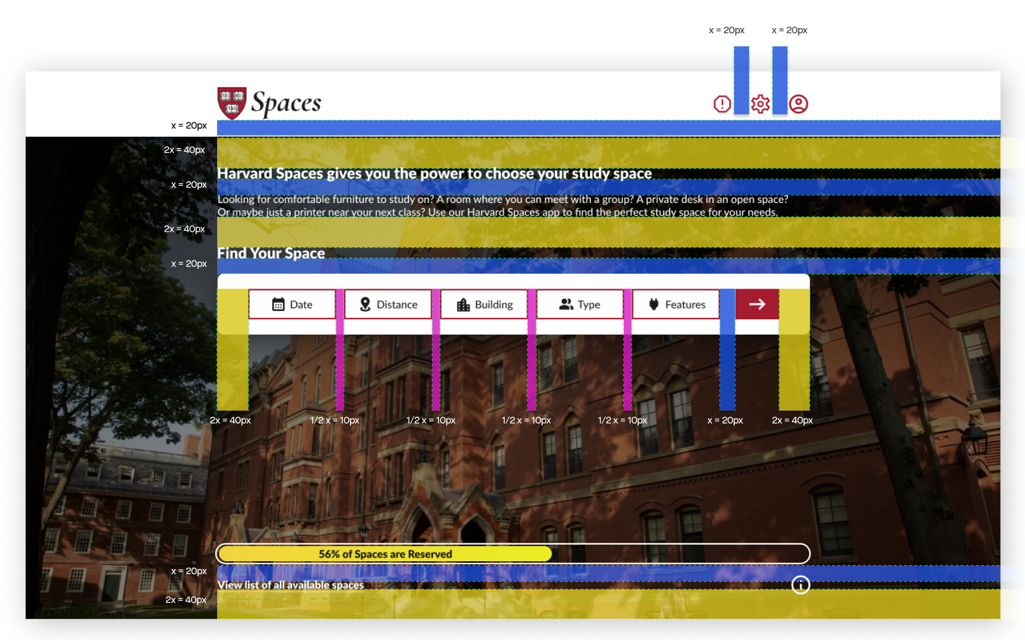Image resolution: width=1025 pixels, height=640 pixels.
Task: Expand the Features filter
Action: point(676,304)
